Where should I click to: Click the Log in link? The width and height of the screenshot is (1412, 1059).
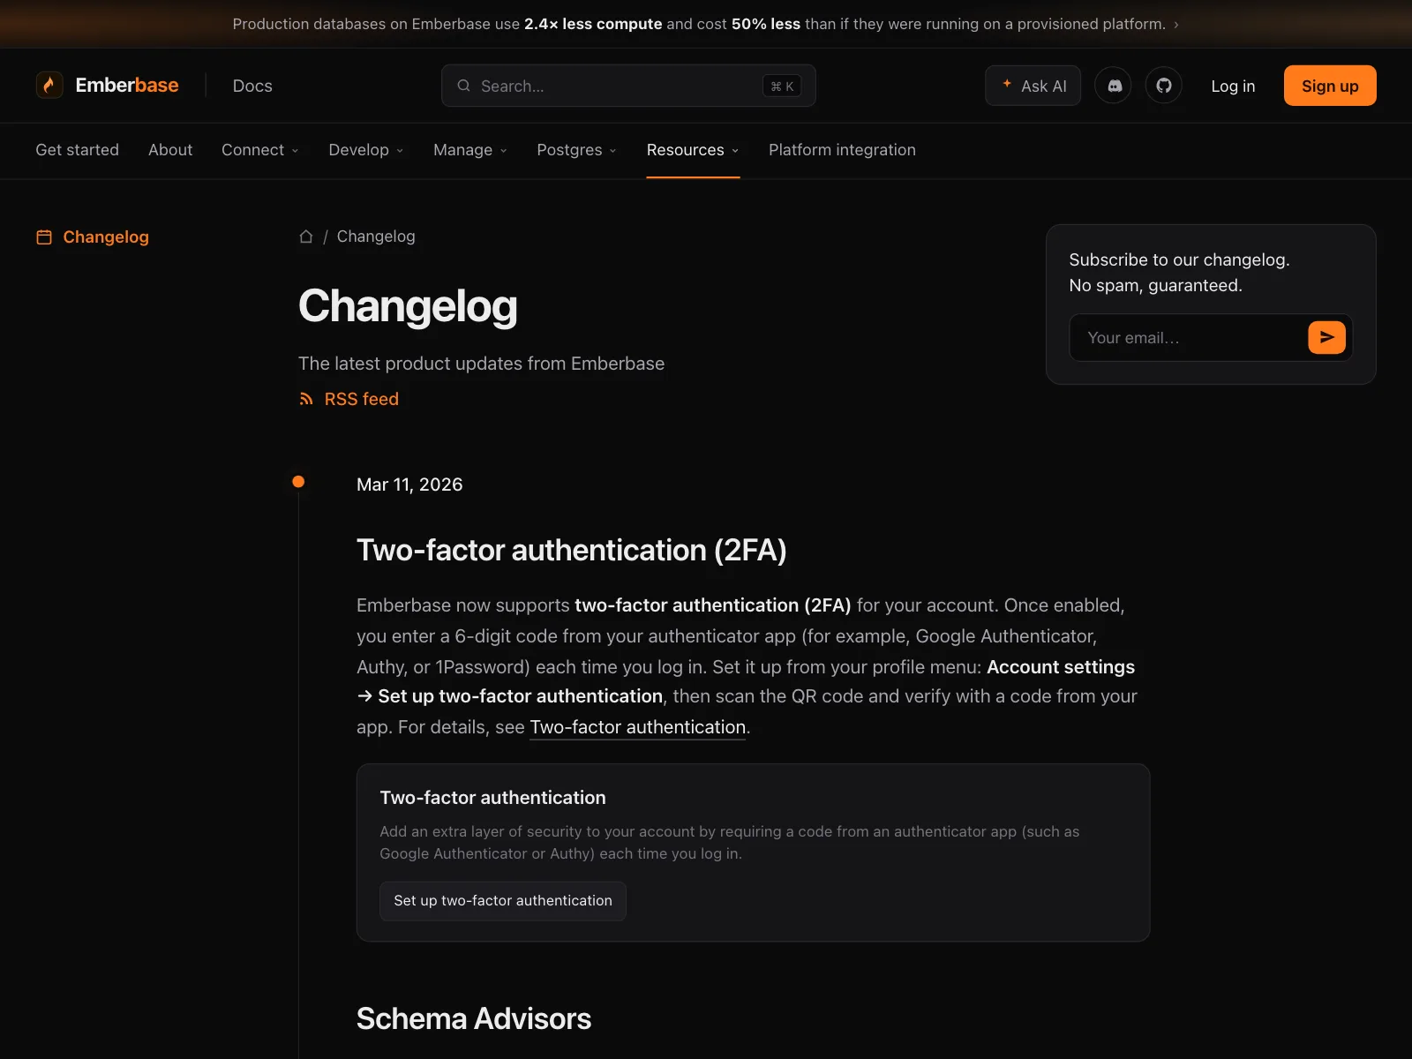tap(1233, 86)
